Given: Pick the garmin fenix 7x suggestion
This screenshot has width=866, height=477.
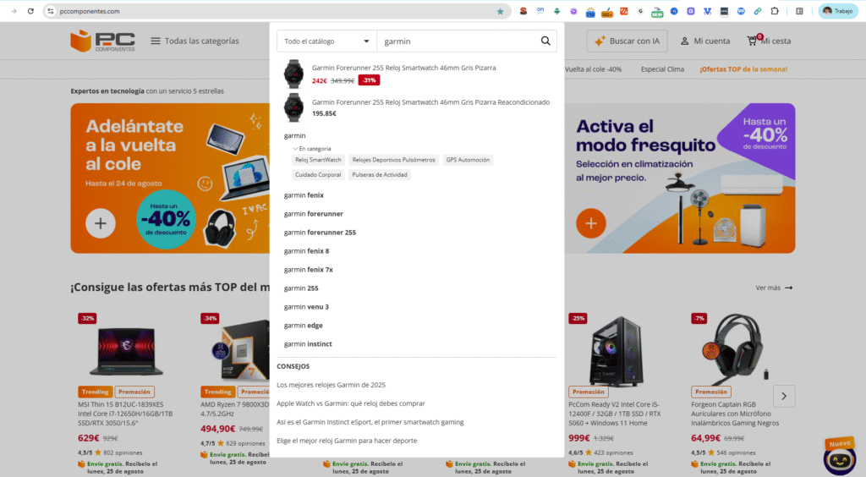Looking at the screenshot, I should click(309, 270).
